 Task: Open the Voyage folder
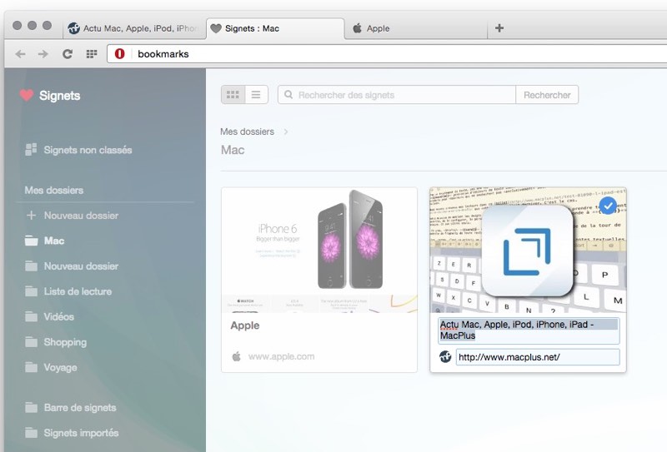coord(51,367)
